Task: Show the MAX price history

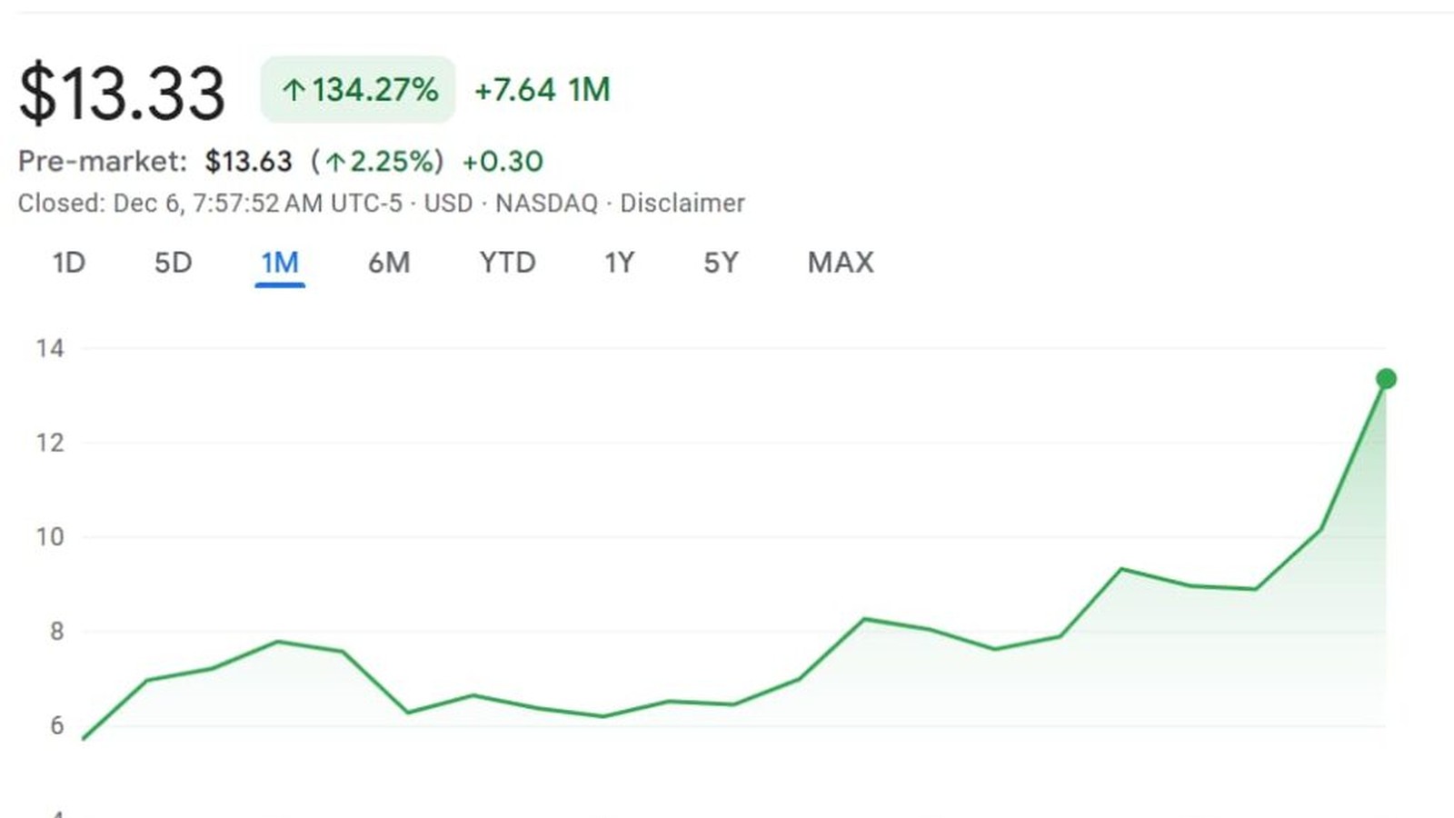Action: [x=841, y=263]
